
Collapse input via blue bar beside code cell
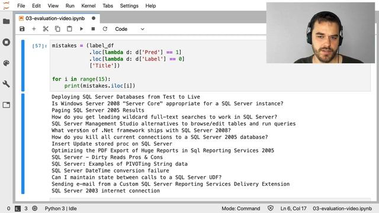(23, 66)
